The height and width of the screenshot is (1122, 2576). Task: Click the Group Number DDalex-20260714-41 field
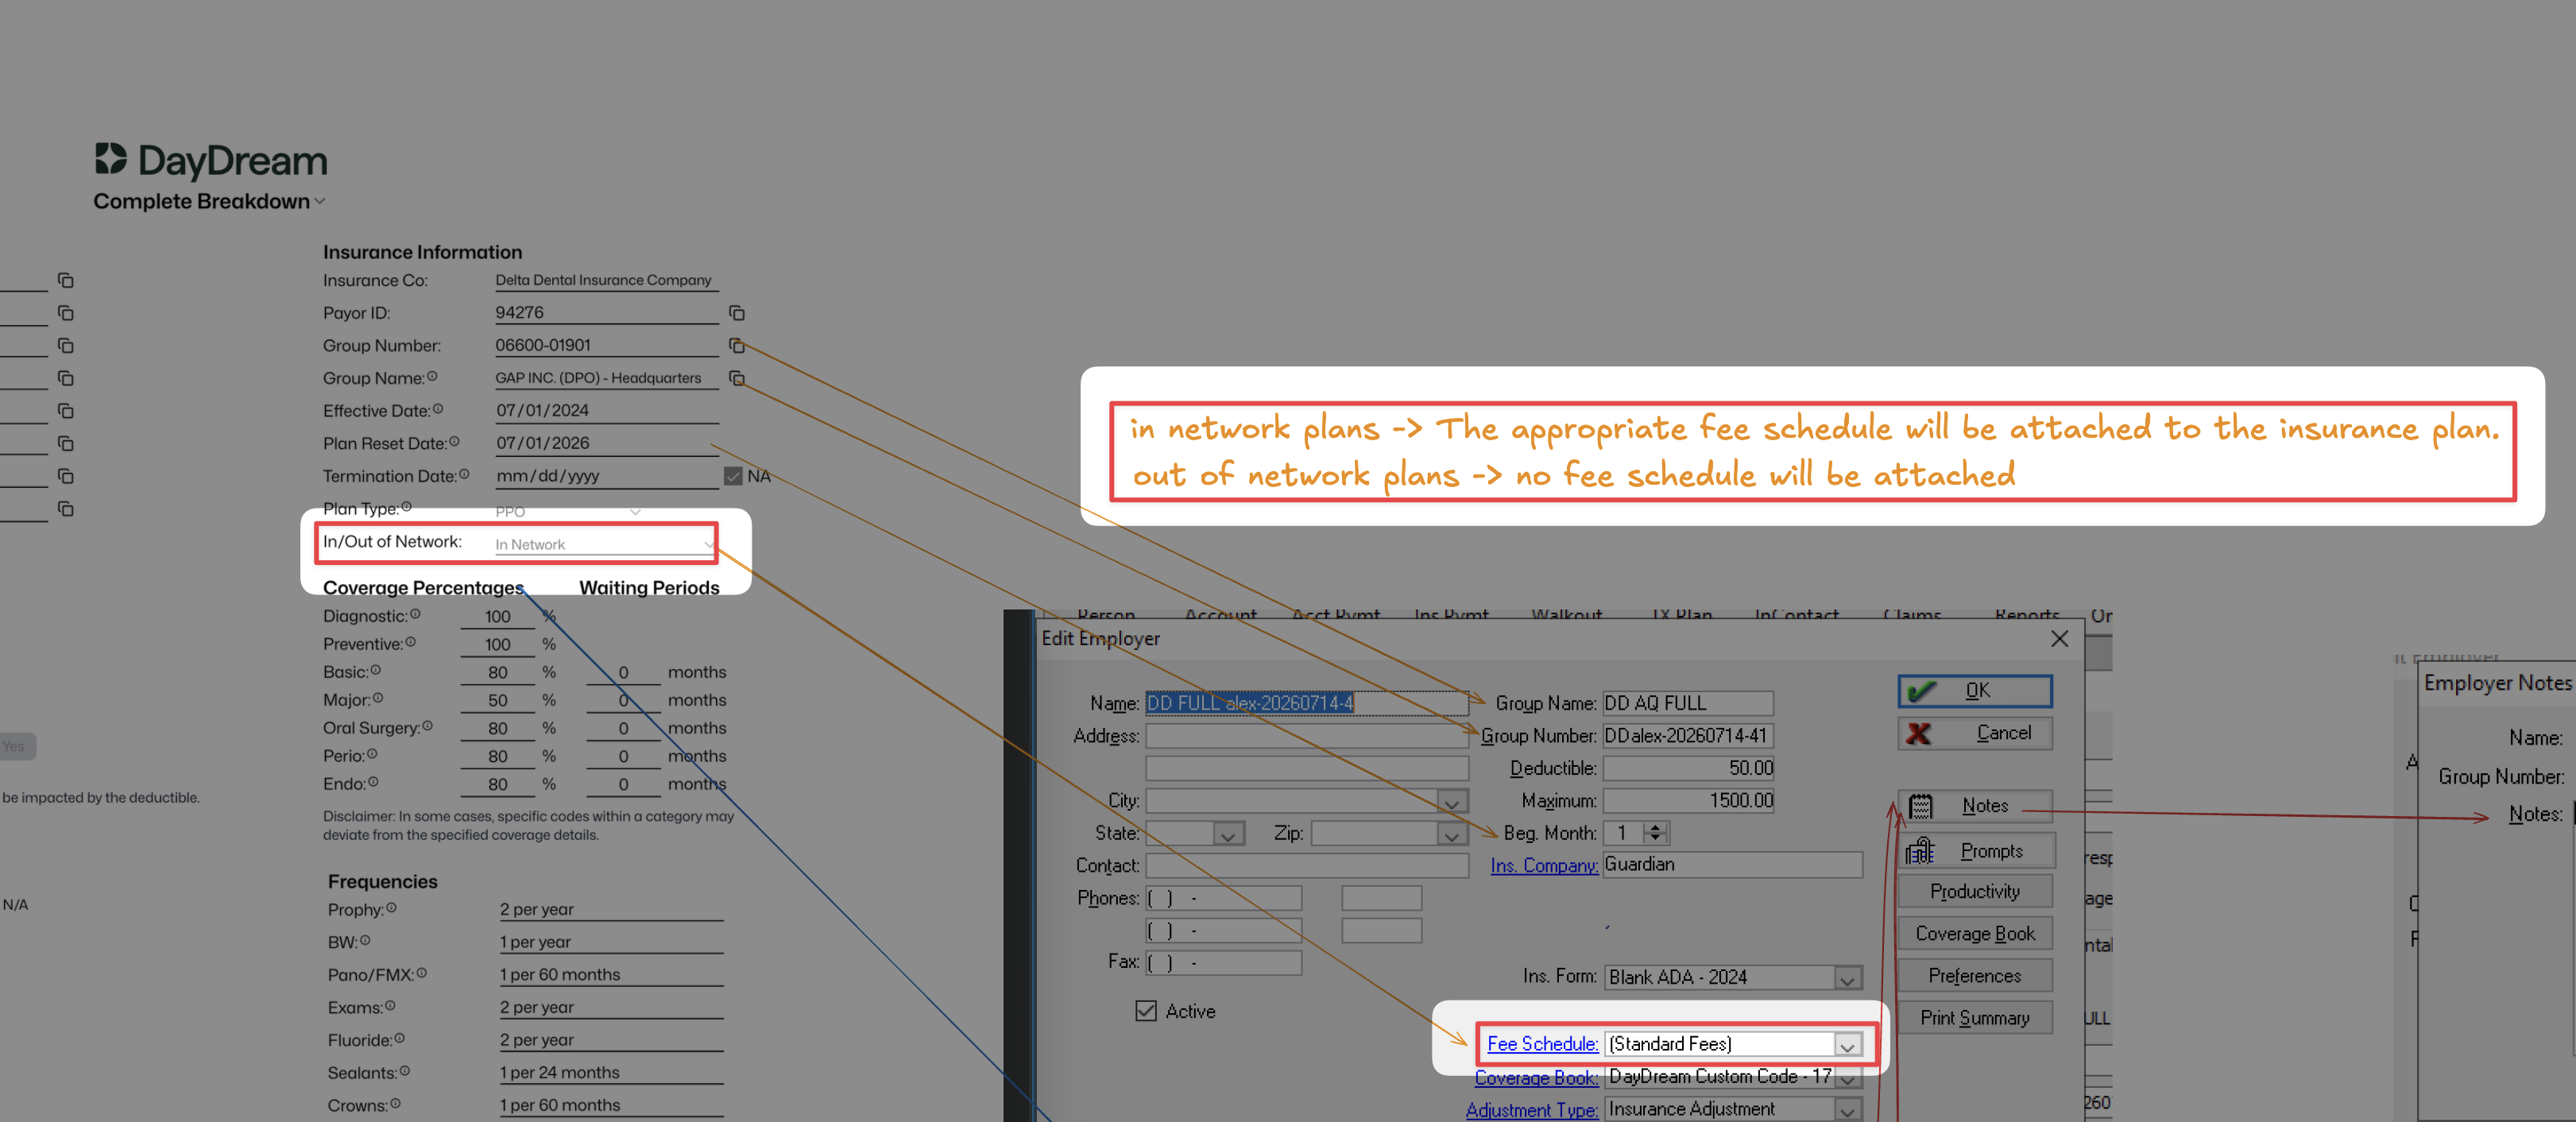(1687, 735)
